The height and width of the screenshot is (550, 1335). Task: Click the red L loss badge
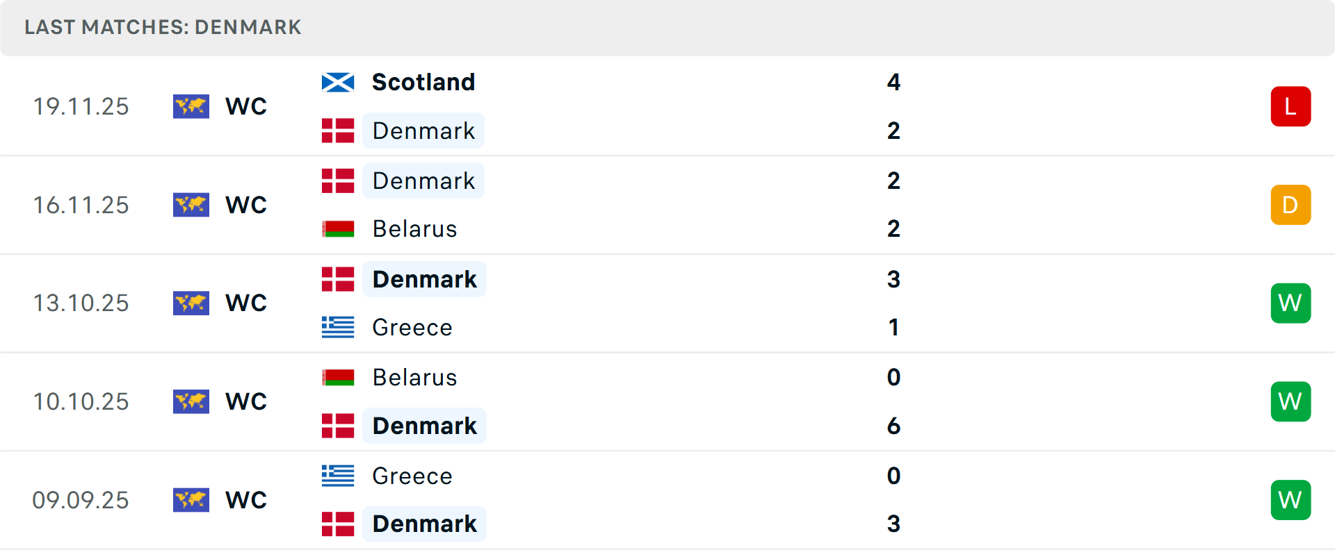tap(1290, 106)
